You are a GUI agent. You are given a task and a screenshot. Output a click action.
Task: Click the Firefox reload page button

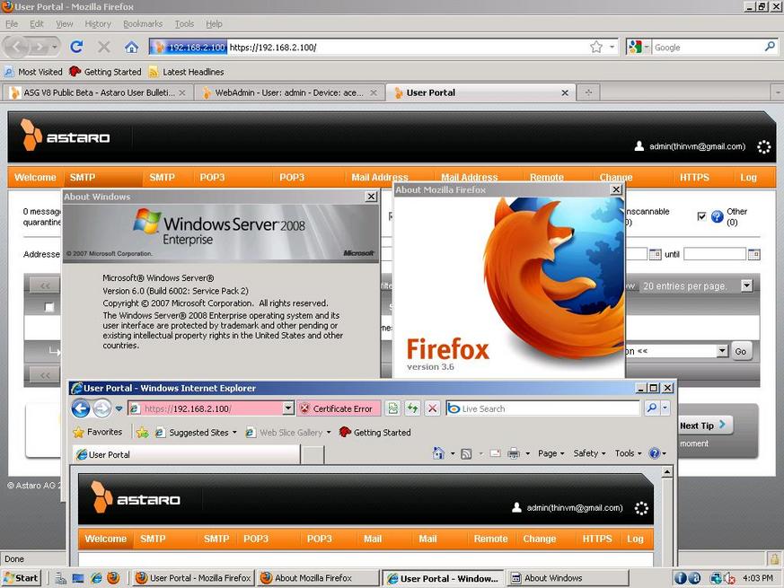pos(76,47)
